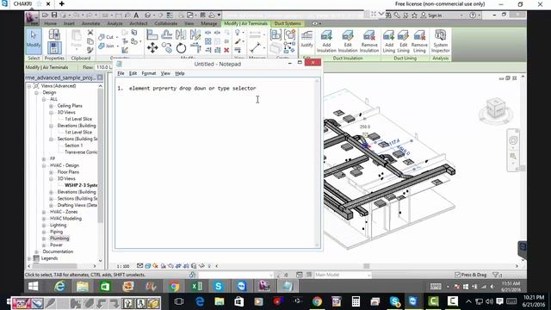551x310 pixels.
Task: Expand the Documentation node
Action: 36,251
